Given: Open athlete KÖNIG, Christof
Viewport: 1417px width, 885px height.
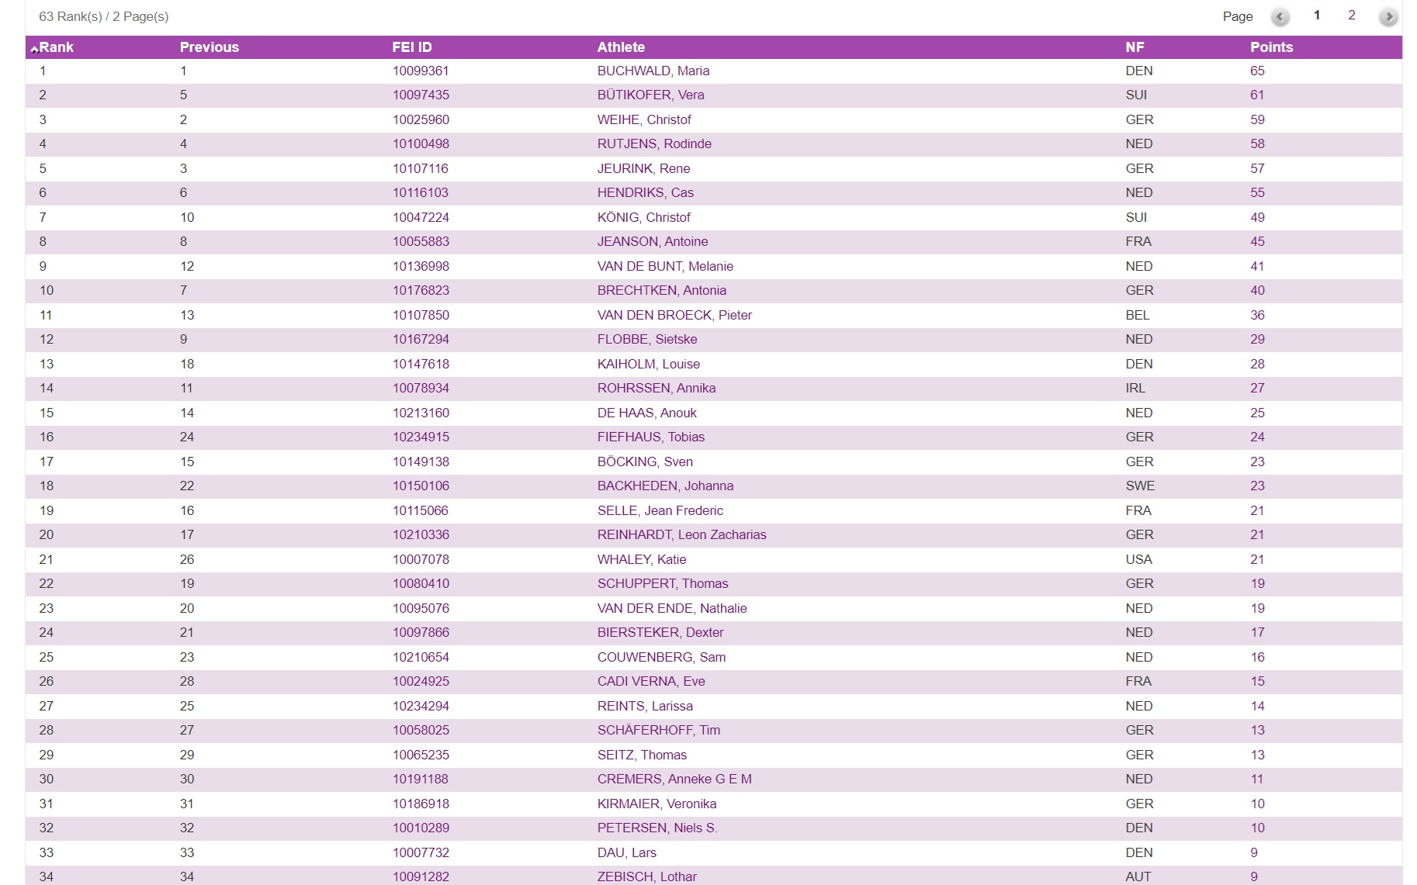Looking at the screenshot, I should coord(644,217).
